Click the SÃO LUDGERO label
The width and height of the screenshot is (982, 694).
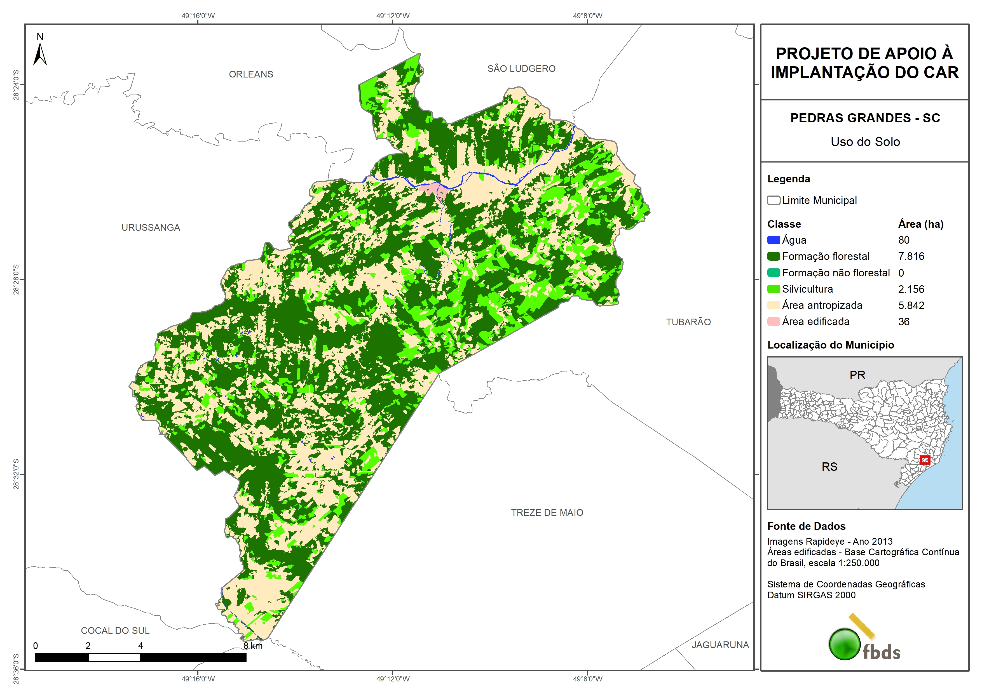click(521, 69)
